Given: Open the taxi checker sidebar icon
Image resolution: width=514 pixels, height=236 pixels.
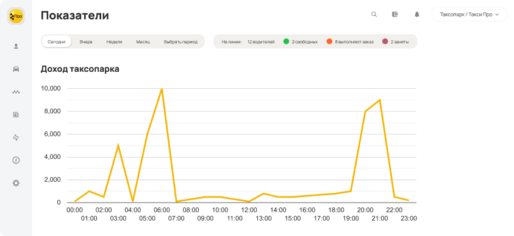Looking at the screenshot, I should [16, 92].
